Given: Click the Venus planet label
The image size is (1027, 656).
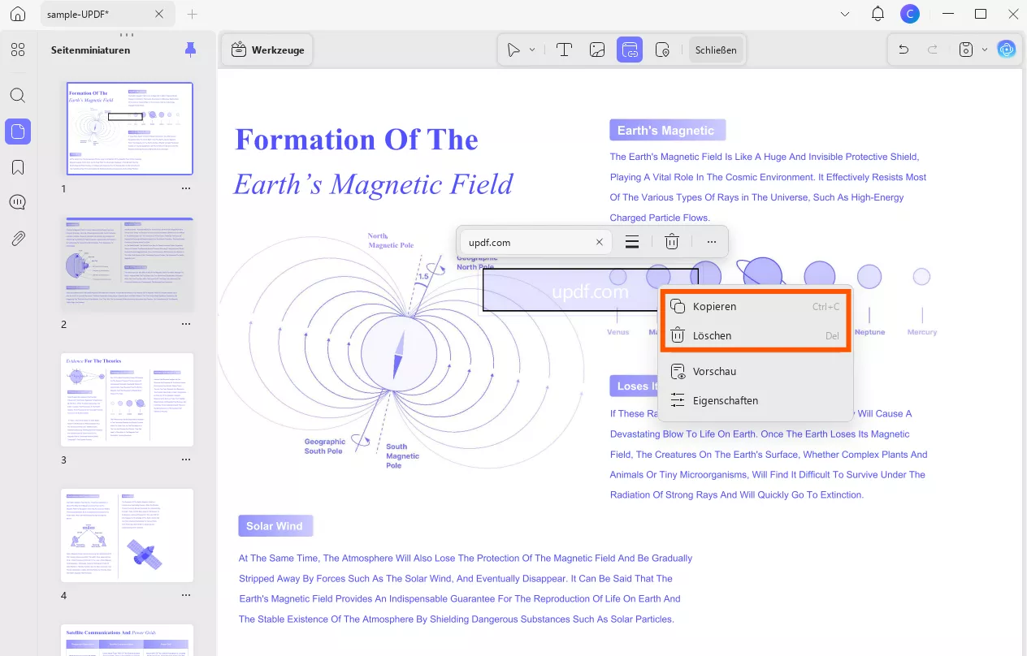Looking at the screenshot, I should (618, 332).
